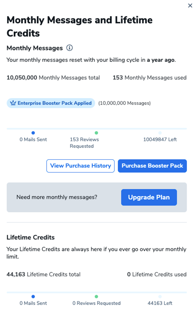Click the lifetime credits usage progress bar
Viewport: 196px width, 312px height.
pos(97,293)
